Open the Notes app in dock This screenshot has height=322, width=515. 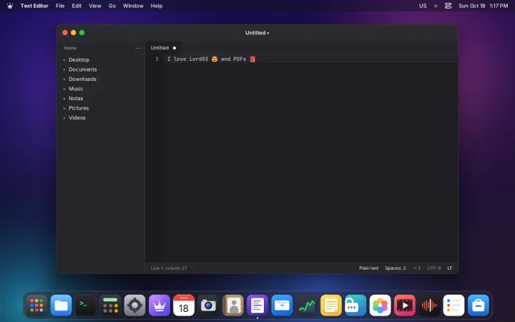[x=330, y=306]
